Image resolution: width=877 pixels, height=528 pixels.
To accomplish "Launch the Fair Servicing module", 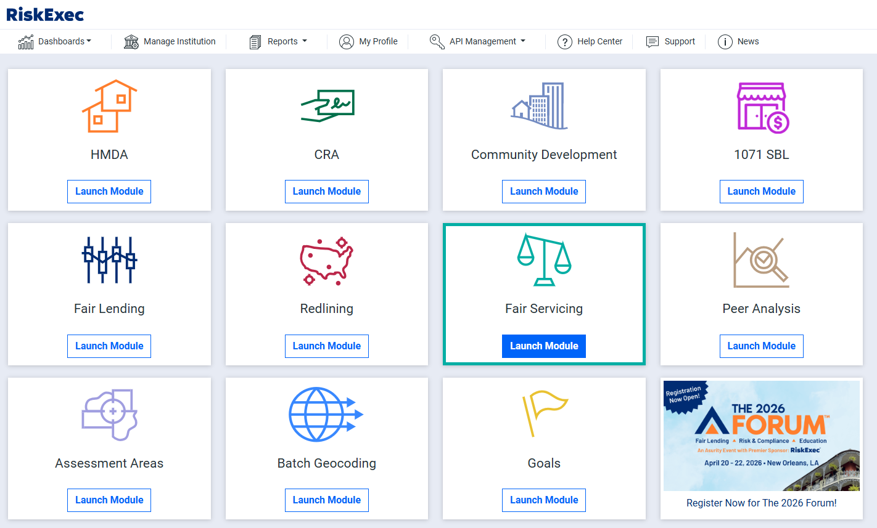I will pyautogui.click(x=543, y=346).
